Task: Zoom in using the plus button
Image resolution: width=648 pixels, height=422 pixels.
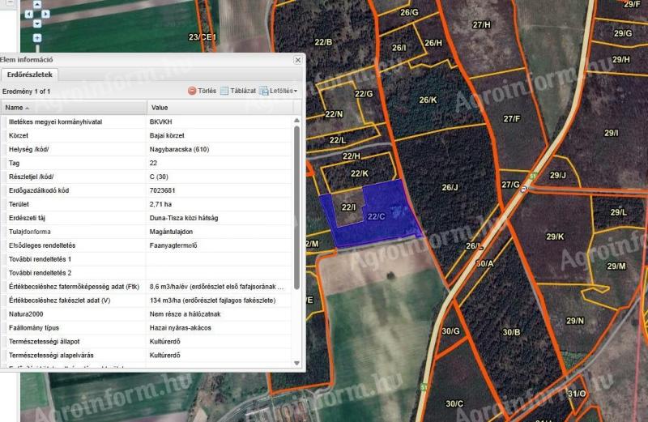Action: (36, 38)
